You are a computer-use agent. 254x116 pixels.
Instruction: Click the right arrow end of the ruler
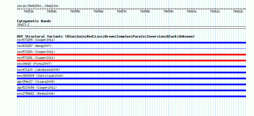point(245,9)
